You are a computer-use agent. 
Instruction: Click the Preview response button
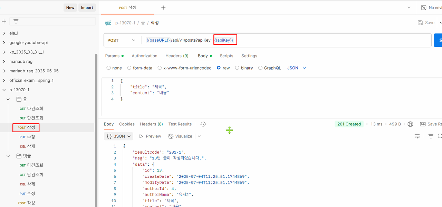[x=150, y=136]
